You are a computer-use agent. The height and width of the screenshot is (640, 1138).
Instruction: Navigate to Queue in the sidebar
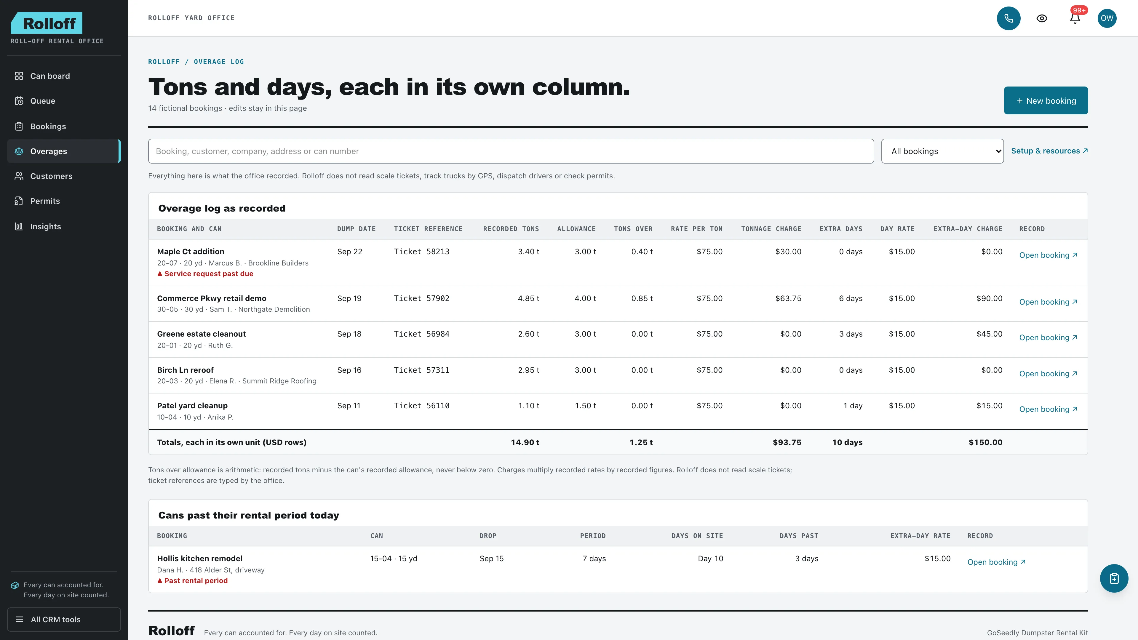click(x=64, y=101)
